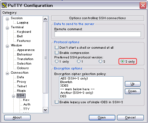Open the Data category under Connection
Screen dimensions: 148x123
20,77
